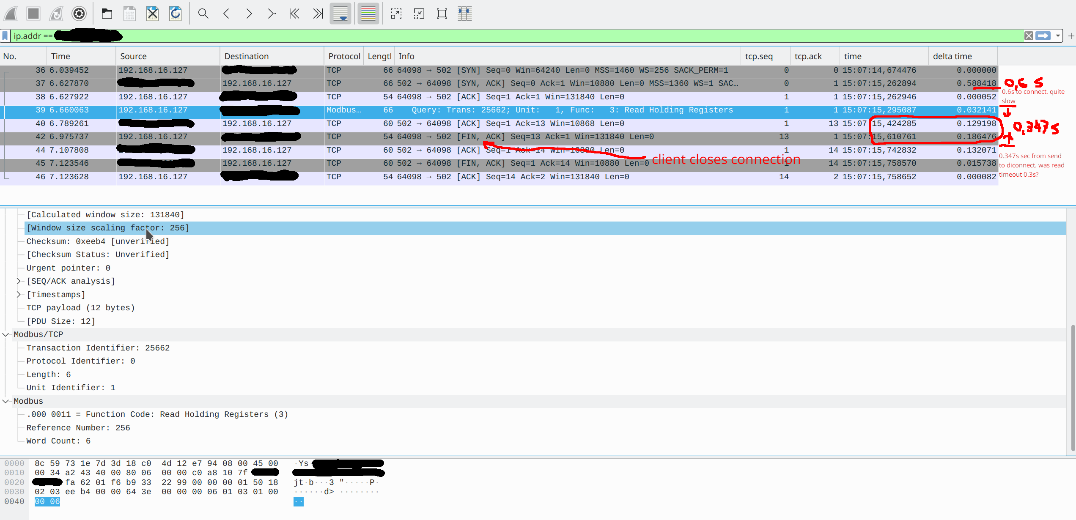Clear the display filter with X button
Screen dimensions: 1076x520
1029,36
